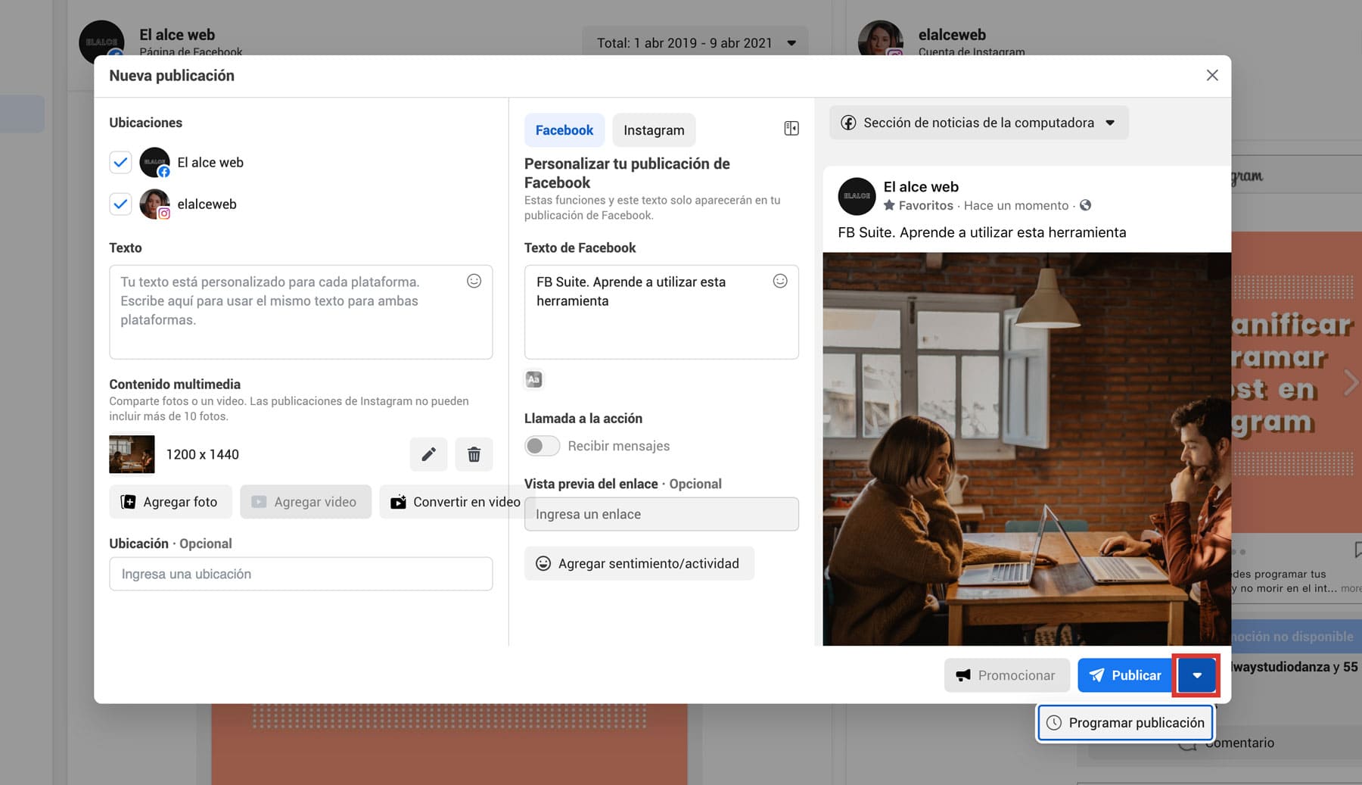The width and height of the screenshot is (1362, 785).
Task: Select the 1200 x 1440 photo thumbnail
Action: [132, 453]
